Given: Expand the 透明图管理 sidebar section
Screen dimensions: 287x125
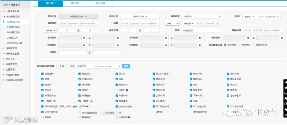Looking at the screenshot, I should coord(11,48).
